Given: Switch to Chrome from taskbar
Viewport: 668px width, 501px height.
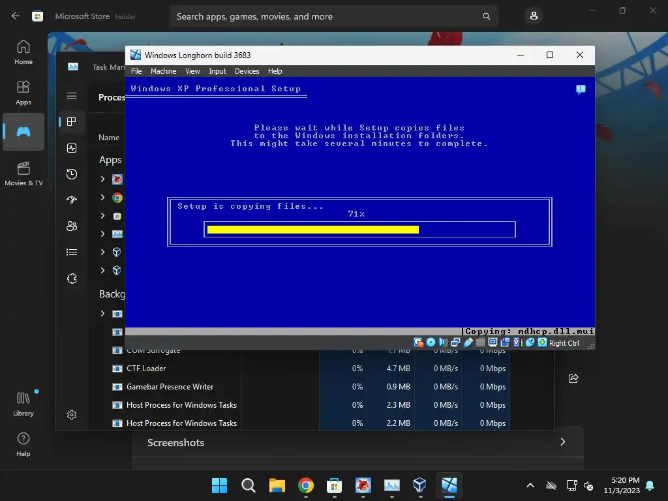Looking at the screenshot, I should (305, 485).
